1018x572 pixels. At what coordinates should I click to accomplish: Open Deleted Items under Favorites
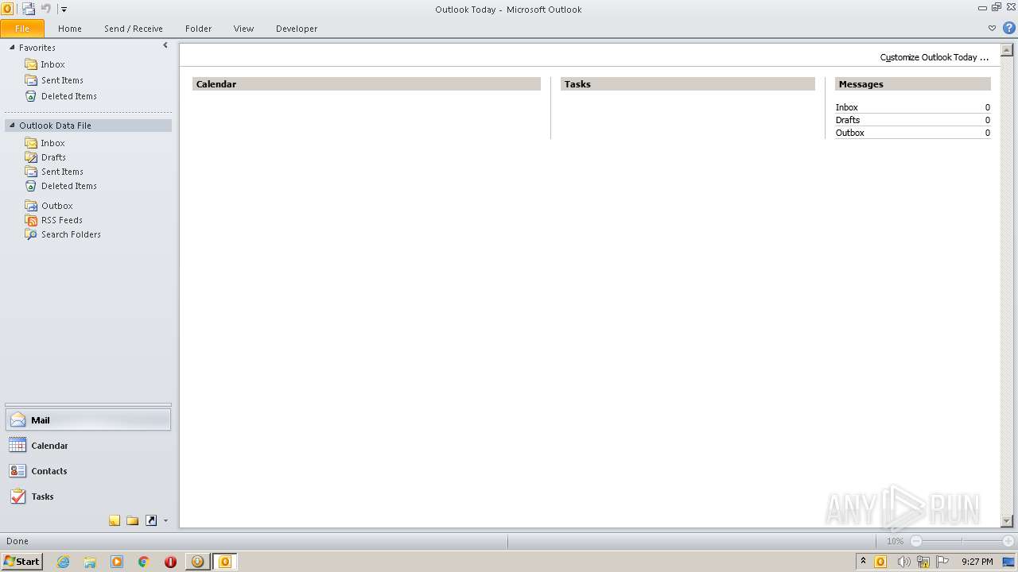tap(69, 96)
